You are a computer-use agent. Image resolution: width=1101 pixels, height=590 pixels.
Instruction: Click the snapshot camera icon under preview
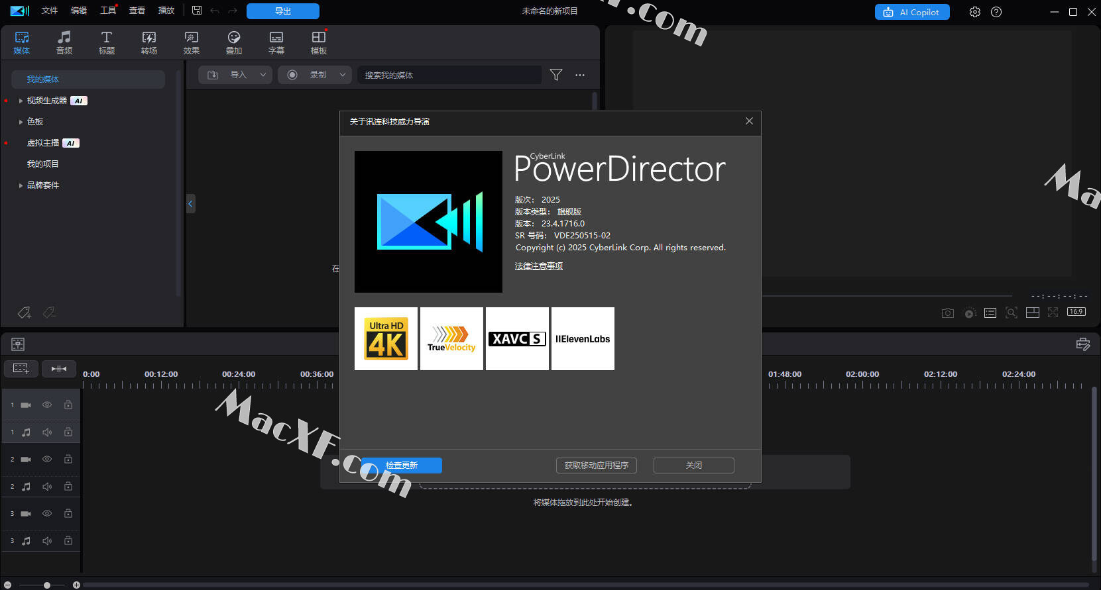coord(948,313)
